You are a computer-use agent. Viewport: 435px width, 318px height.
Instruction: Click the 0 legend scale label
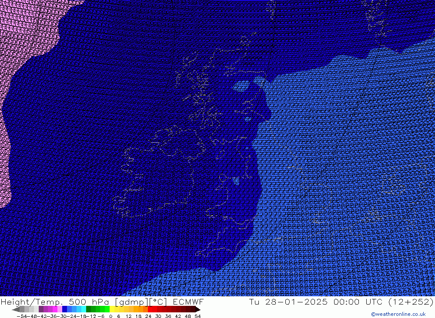coord(110,316)
